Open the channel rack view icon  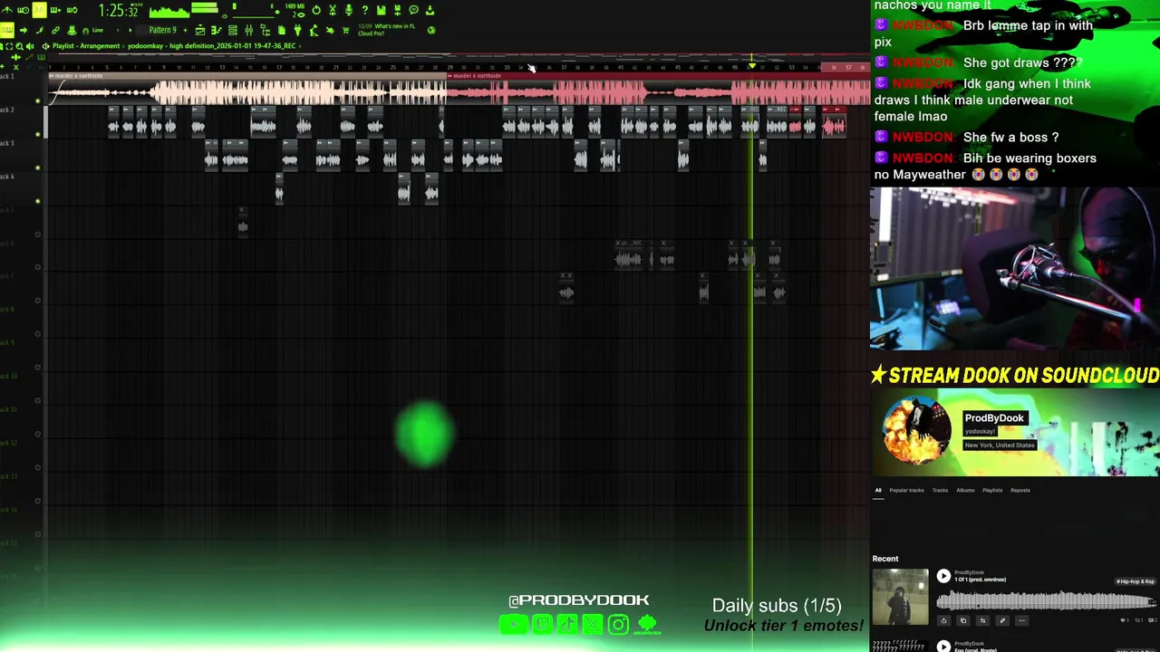click(233, 31)
